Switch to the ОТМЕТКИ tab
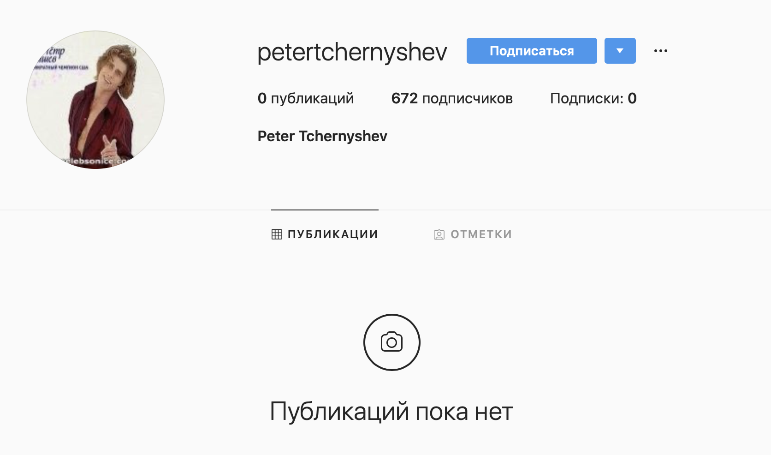 coord(473,234)
